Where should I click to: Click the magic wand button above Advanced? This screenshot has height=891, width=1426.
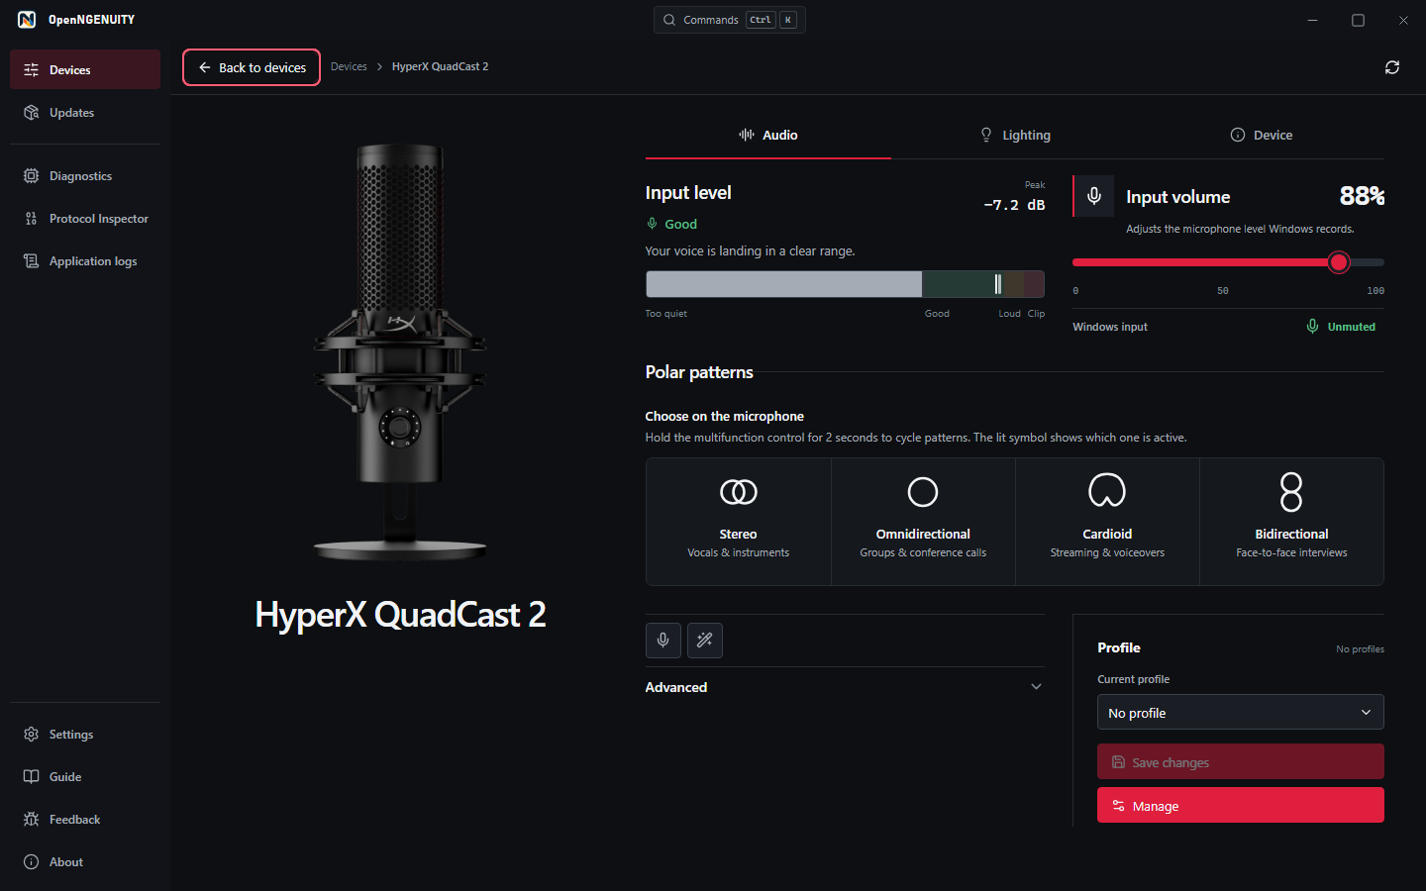[x=705, y=641]
